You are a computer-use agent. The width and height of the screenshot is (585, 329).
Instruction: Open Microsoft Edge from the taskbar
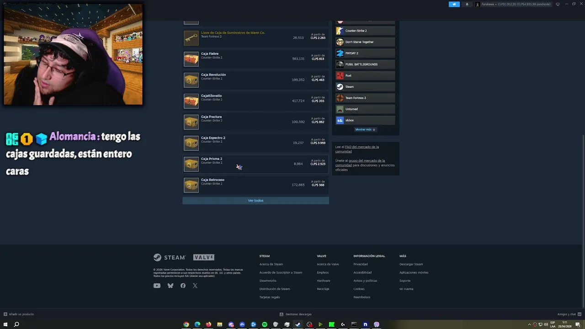click(197, 324)
